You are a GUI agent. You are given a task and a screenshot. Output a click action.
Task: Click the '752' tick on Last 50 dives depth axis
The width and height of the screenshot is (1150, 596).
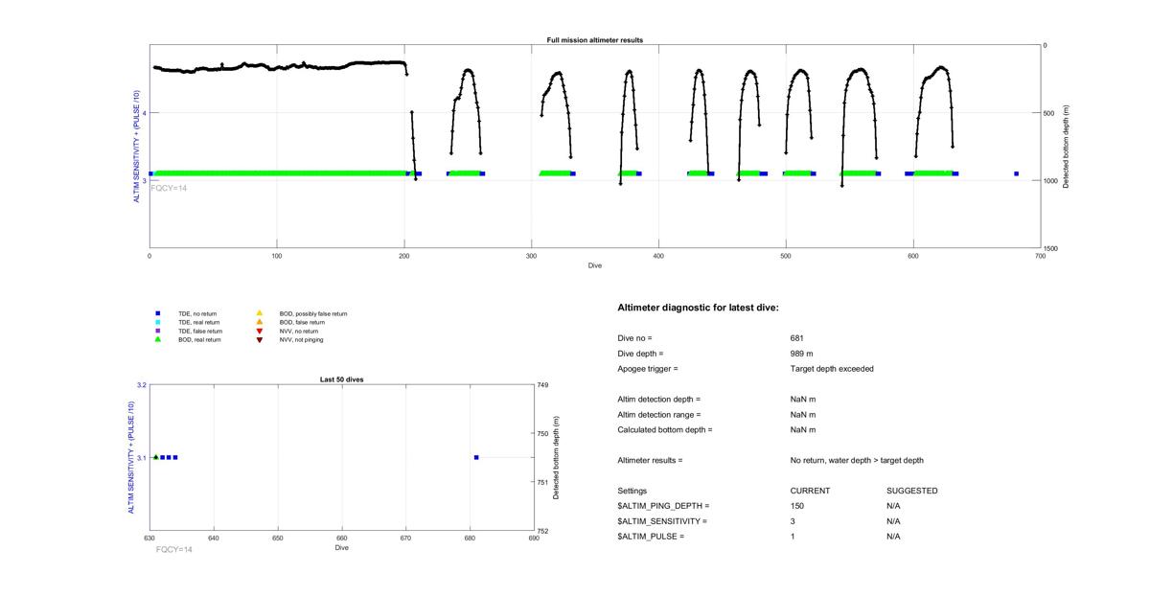(x=544, y=531)
